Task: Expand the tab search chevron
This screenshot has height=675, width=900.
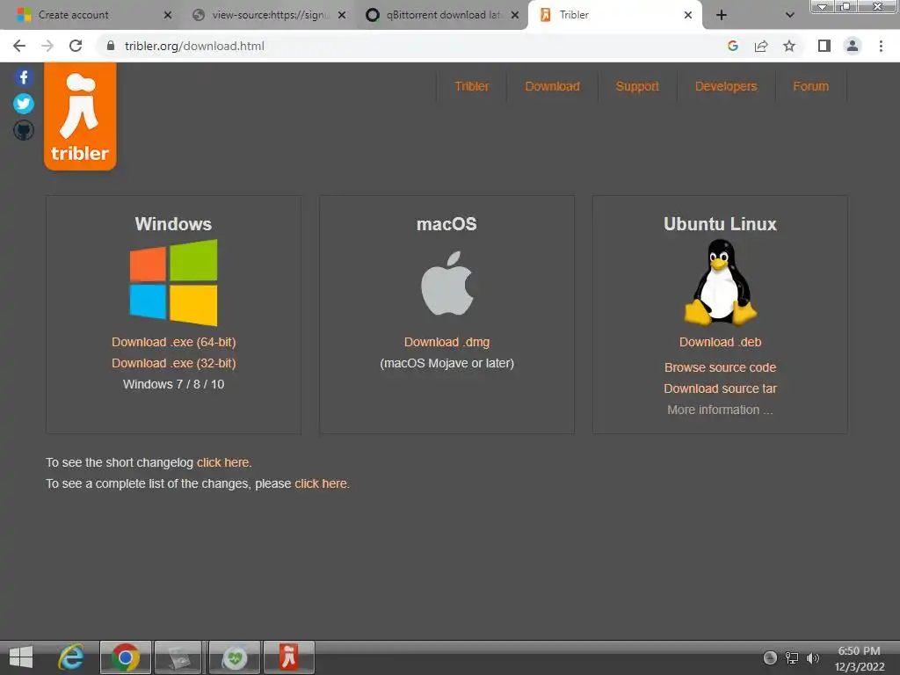Action: 790,15
